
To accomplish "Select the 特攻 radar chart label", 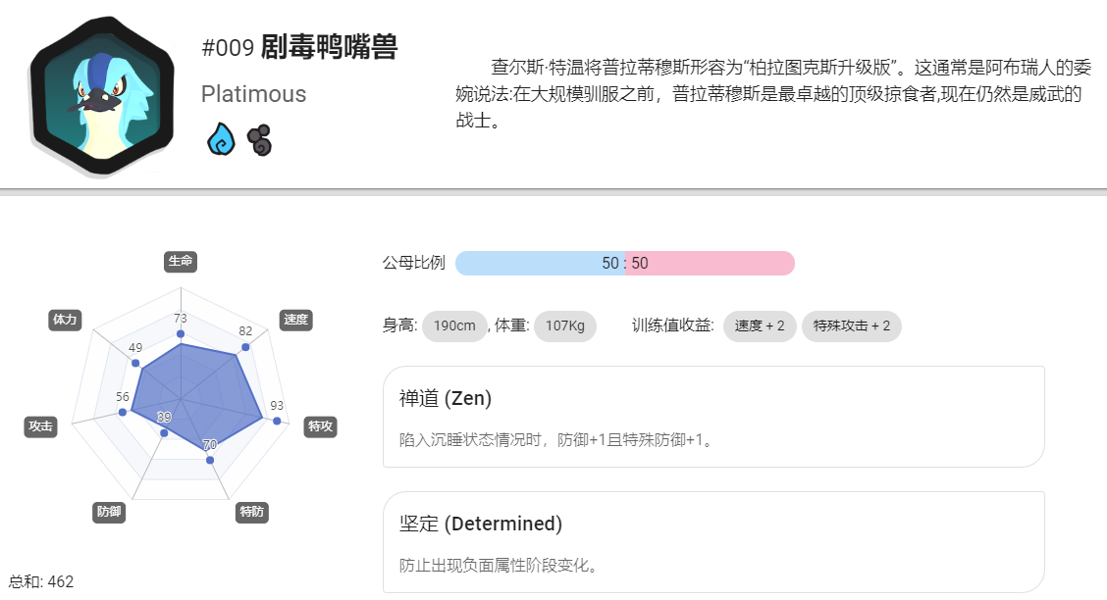I will [x=321, y=426].
